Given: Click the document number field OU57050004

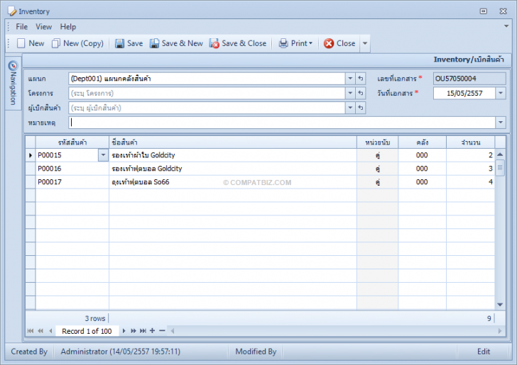Looking at the screenshot, I should (x=469, y=79).
